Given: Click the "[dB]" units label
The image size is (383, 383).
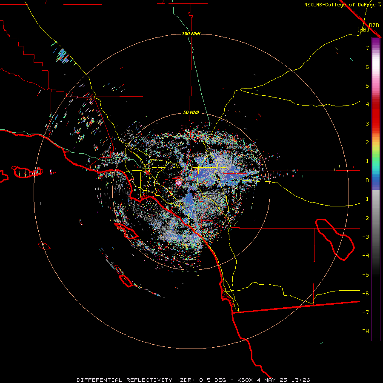Looking at the screenshot, I should click(363, 29).
